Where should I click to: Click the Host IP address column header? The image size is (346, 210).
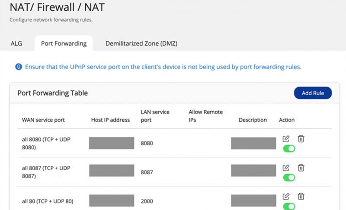coord(110,120)
